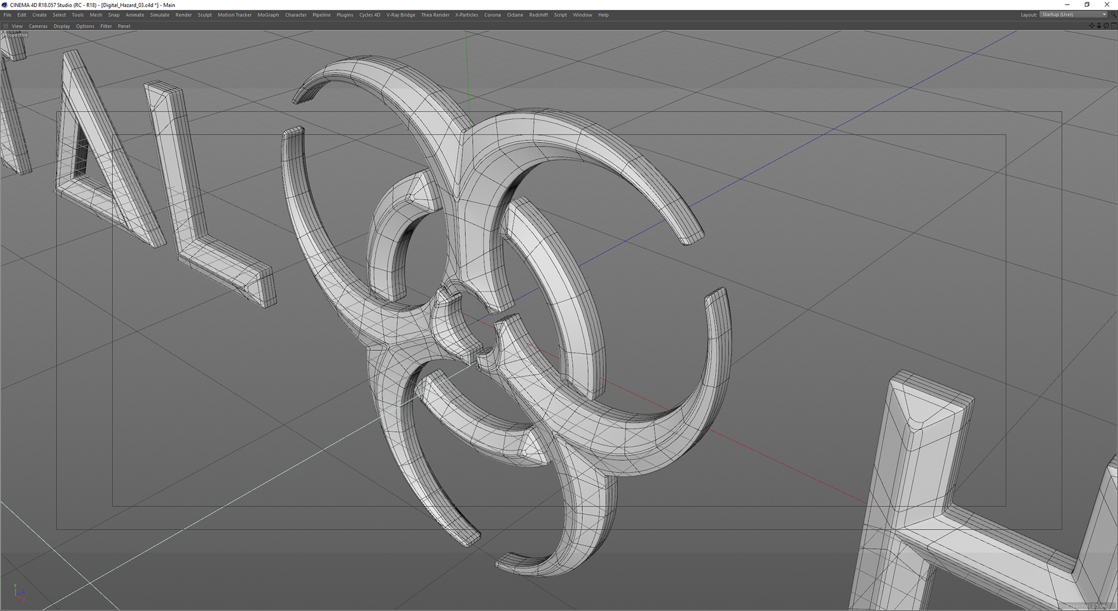Open the Select menu
Viewport: 1118px width, 611px height.
(59, 15)
